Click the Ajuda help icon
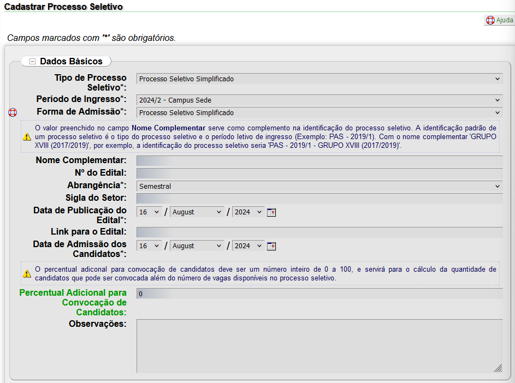The width and height of the screenshot is (515, 383). (x=490, y=20)
